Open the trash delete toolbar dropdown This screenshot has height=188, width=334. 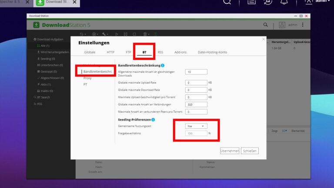pyautogui.click(x=146, y=34)
